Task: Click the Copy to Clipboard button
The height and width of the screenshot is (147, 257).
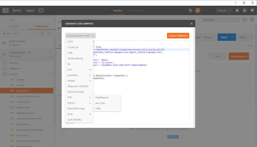Action: (x=178, y=36)
